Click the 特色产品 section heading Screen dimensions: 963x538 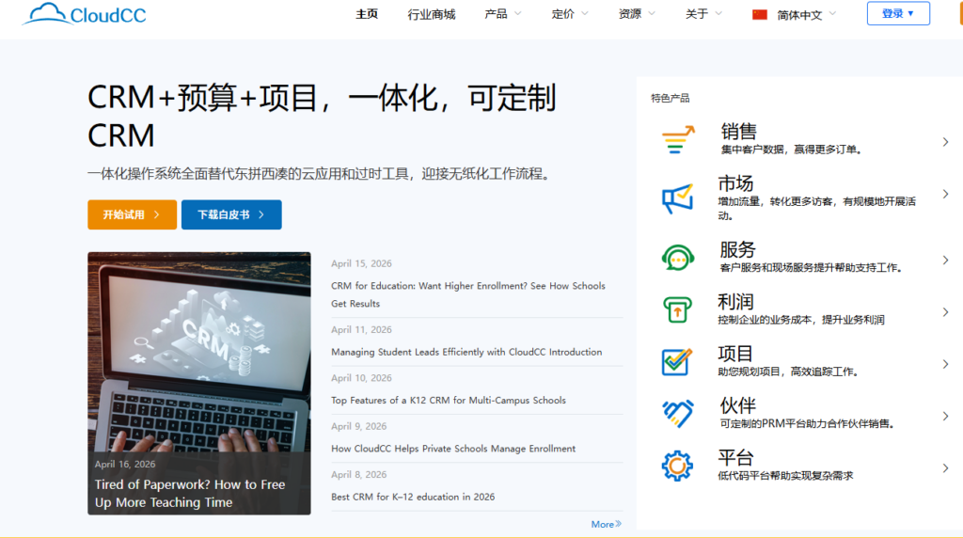pyautogui.click(x=670, y=98)
